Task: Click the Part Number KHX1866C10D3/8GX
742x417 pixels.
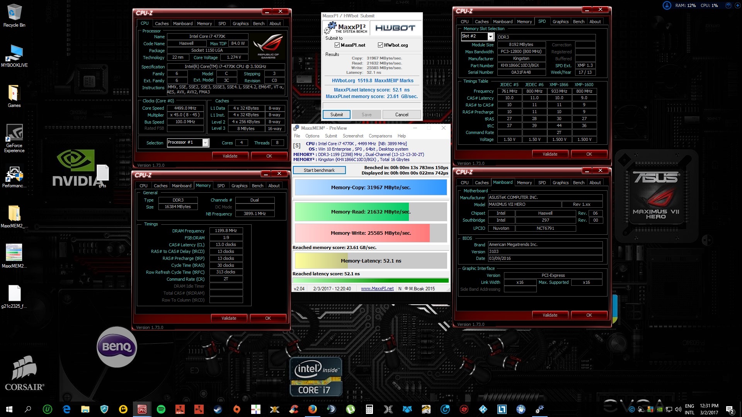Action: click(521, 66)
